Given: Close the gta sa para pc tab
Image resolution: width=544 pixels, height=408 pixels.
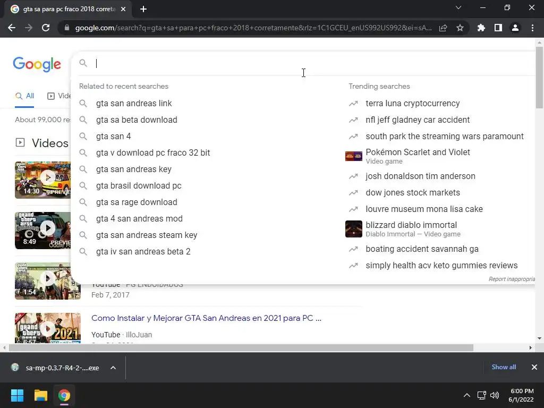Looking at the screenshot, I should click(x=123, y=9).
